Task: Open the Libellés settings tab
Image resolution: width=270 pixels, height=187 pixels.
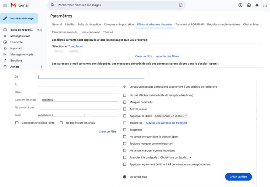Action: coord(70,24)
